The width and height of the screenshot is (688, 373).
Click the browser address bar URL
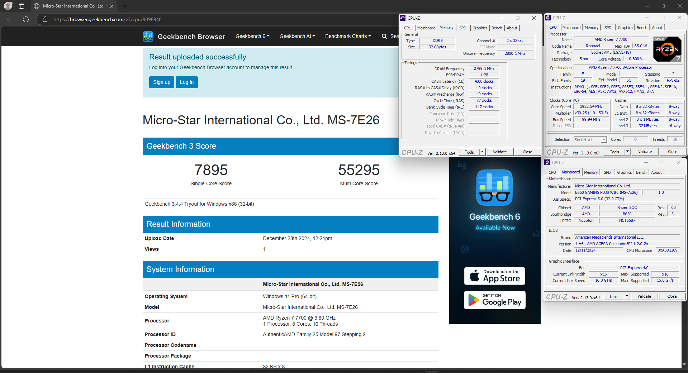pyautogui.click(x=108, y=19)
